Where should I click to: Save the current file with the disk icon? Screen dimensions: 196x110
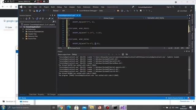(x=37, y=11)
